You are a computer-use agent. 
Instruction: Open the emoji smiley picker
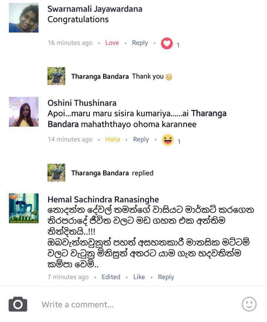(x=249, y=304)
